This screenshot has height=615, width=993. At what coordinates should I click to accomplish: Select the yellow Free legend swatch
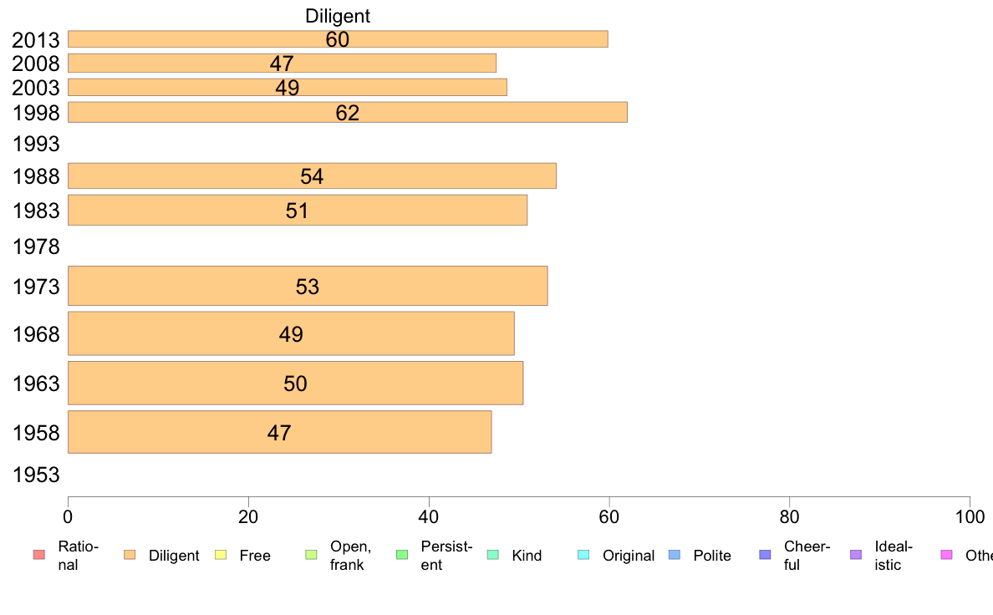(x=221, y=555)
